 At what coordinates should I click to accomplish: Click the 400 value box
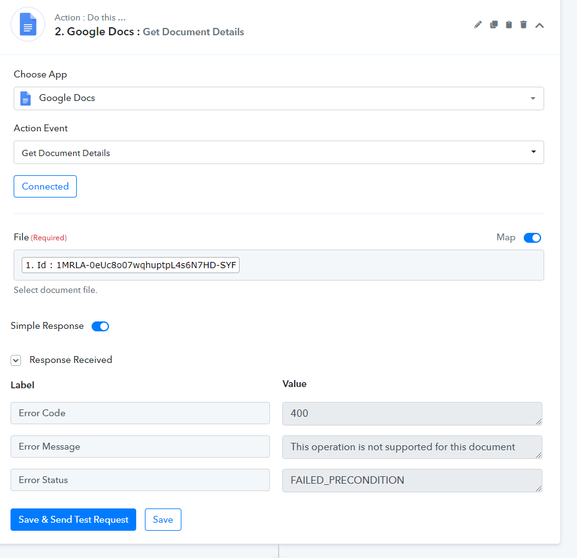pos(412,414)
